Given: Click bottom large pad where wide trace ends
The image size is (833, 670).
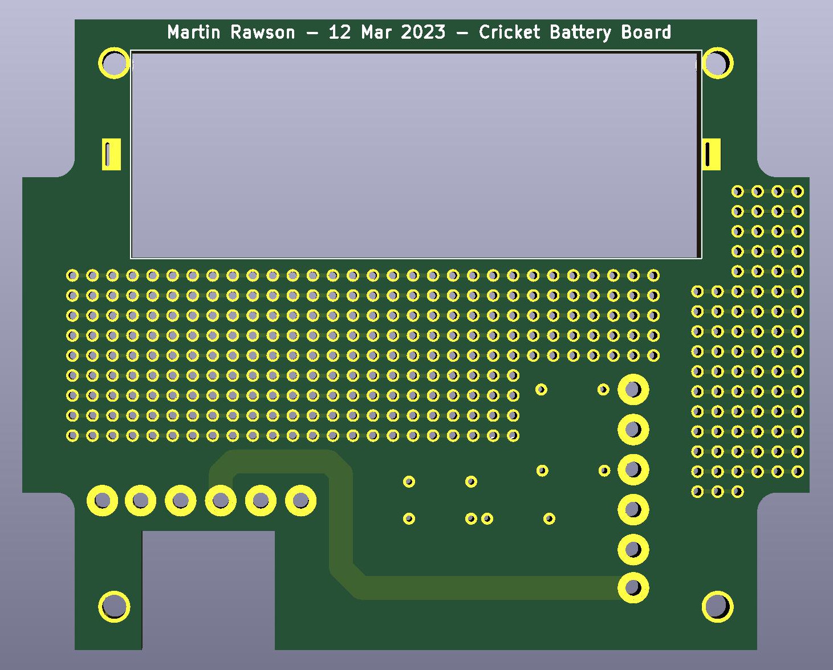Looking at the screenshot, I should 633,587.
